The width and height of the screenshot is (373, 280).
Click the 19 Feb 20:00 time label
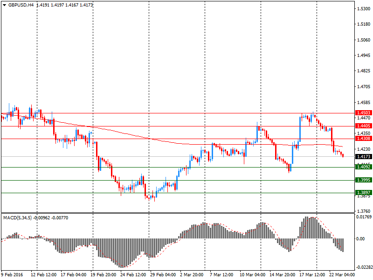point(103,274)
